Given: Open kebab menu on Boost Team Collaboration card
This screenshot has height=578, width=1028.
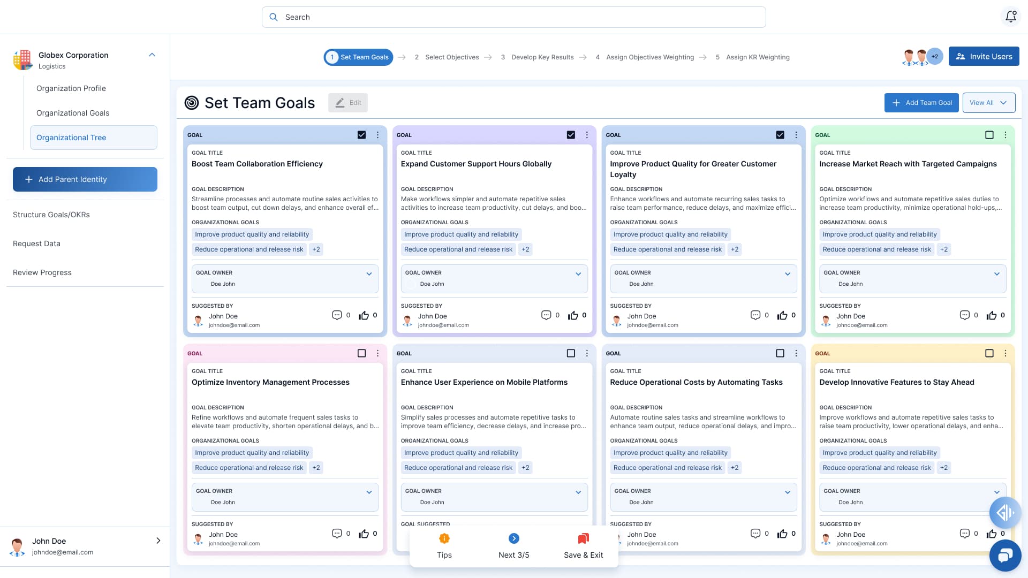Looking at the screenshot, I should click(x=377, y=135).
